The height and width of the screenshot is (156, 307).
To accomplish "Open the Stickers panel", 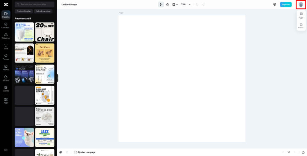I will pyautogui.click(x=6, y=78).
